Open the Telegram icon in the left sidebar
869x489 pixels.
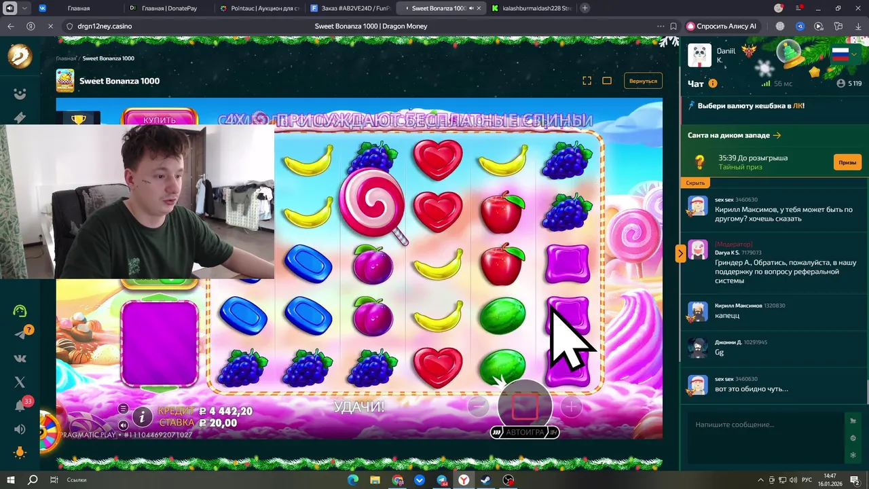click(x=20, y=335)
